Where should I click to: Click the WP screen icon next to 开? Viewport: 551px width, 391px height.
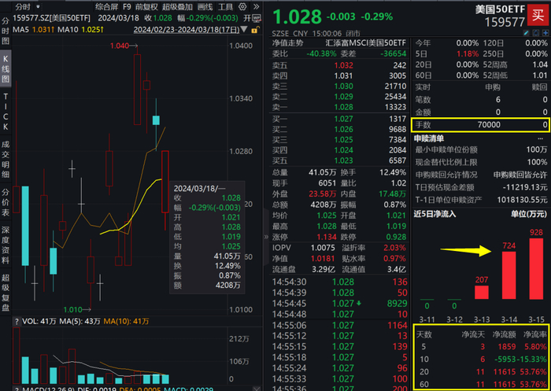257,18
